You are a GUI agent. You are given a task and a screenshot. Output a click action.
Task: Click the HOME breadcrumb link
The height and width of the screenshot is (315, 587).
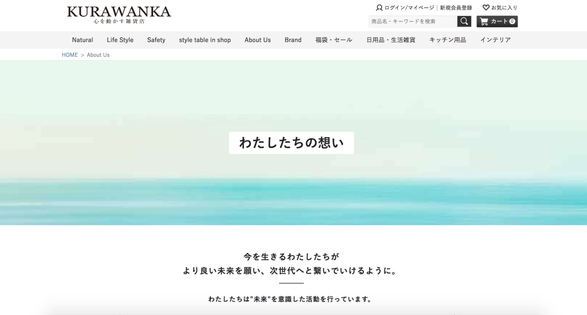[69, 55]
